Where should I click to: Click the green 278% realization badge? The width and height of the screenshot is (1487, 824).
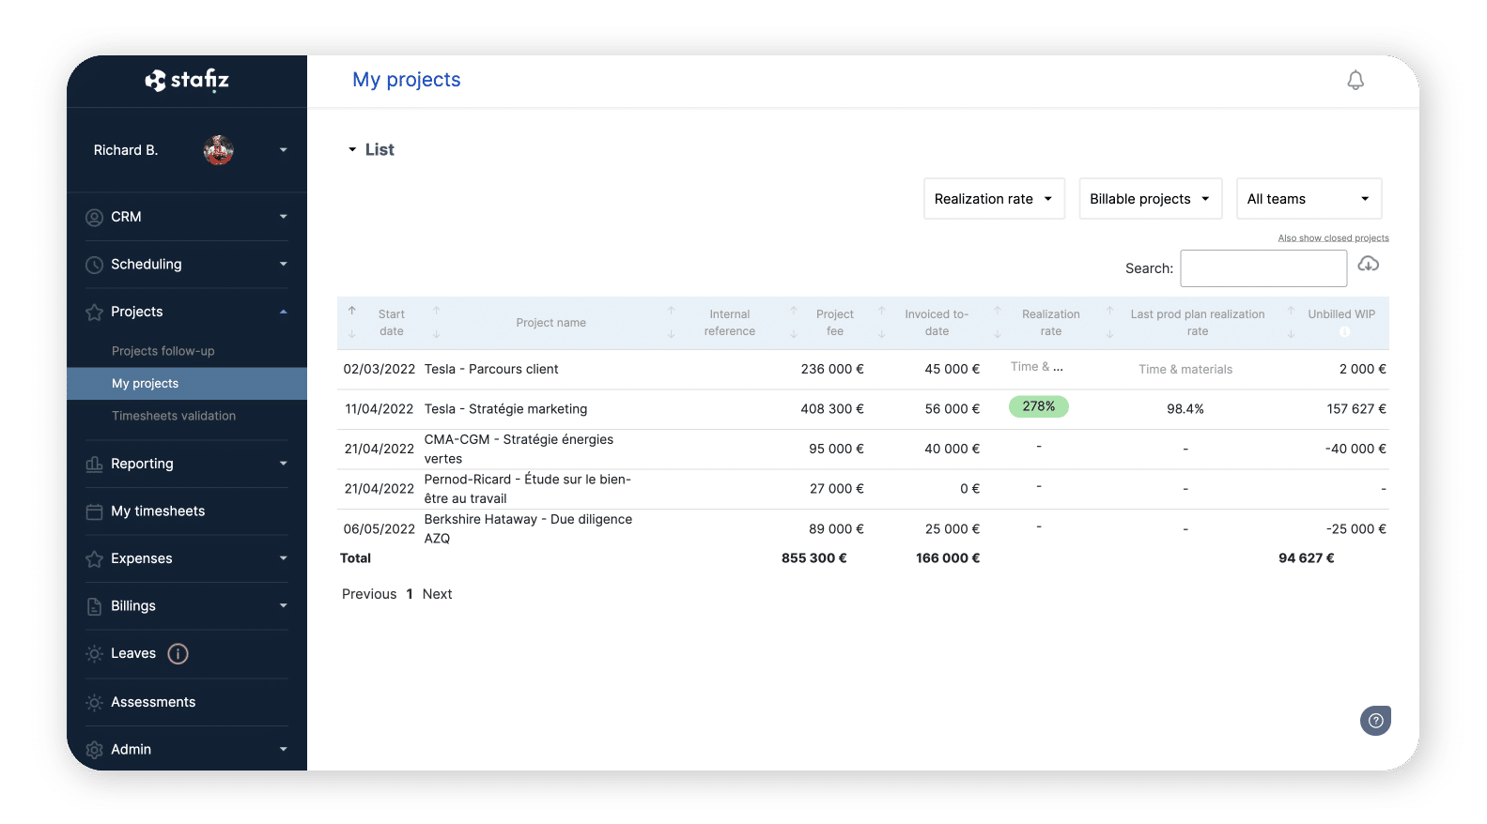point(1039,406)
